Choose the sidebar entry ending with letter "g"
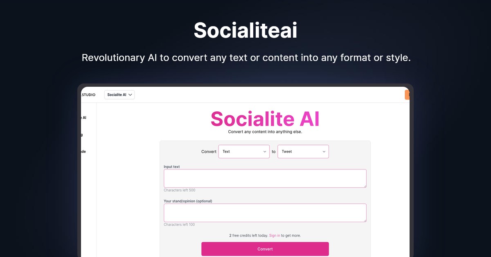This screenshot has height=257, width=491. [x=82, y=135]
